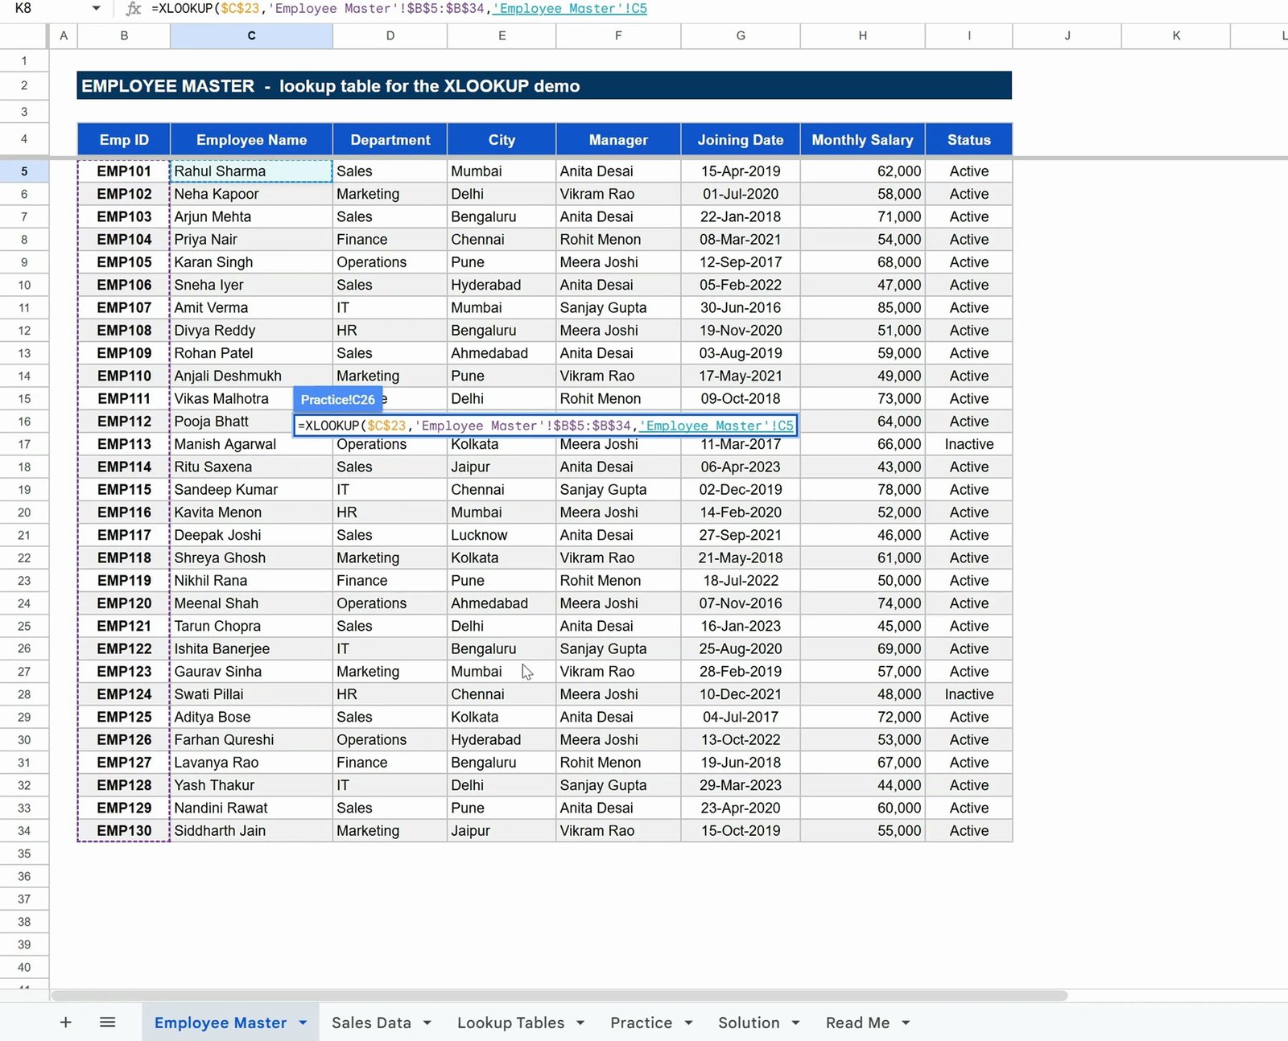Select salary 74,000 for Meenal Shah
This screenshot has width=1288, height=1041.
862,603
